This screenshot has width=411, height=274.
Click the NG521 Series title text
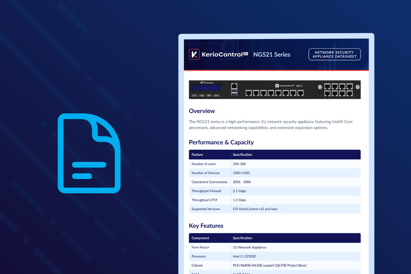tap(272, 54)
